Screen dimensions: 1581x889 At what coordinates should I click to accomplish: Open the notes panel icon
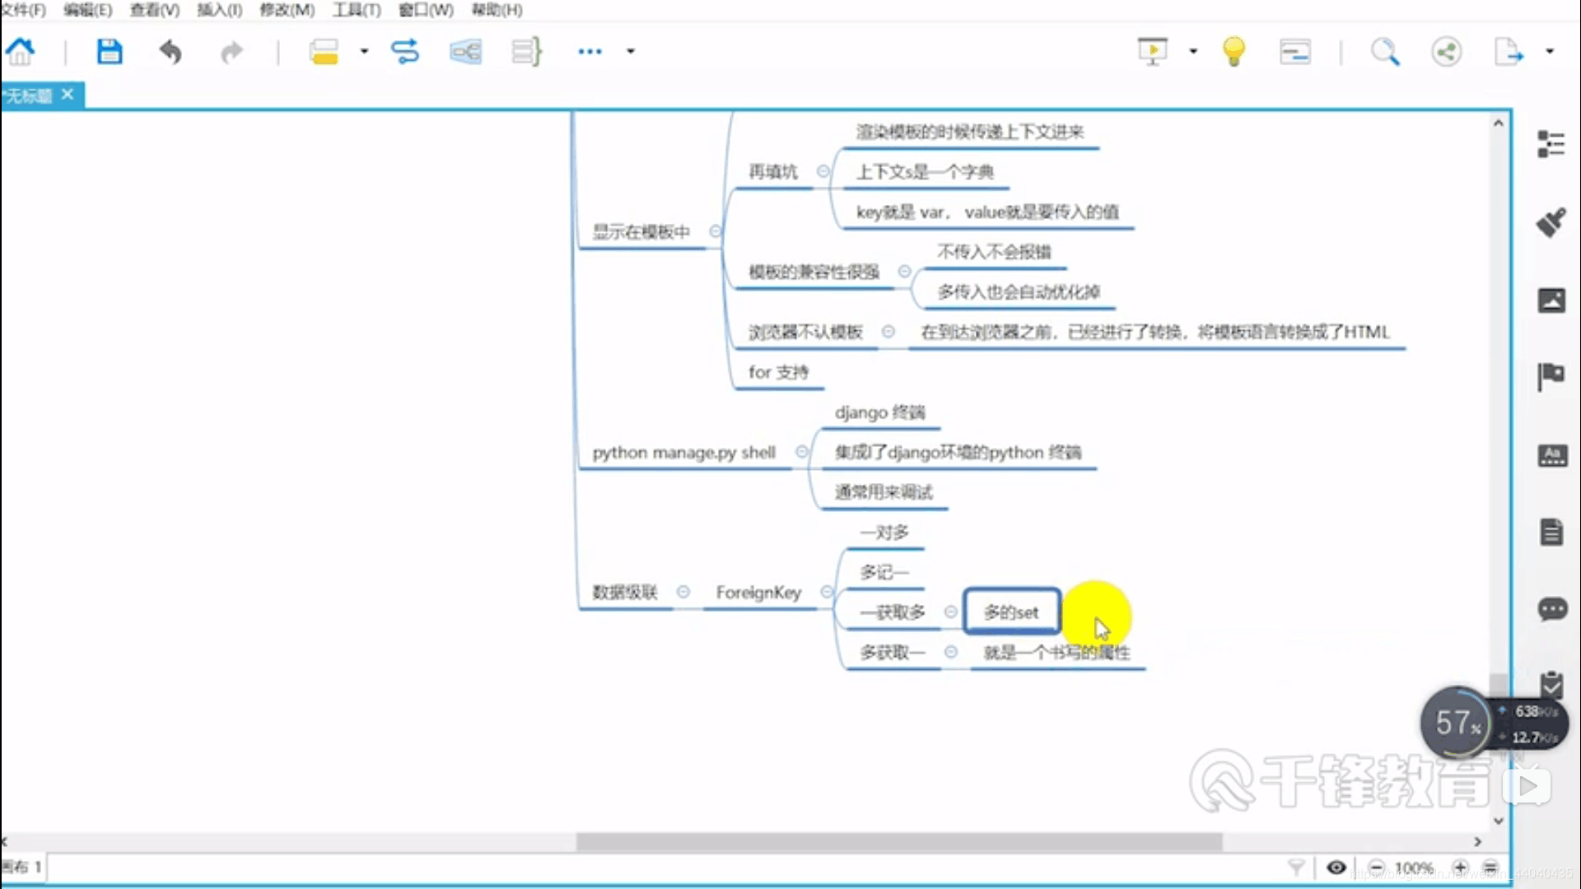click(x=1551, y=532)
